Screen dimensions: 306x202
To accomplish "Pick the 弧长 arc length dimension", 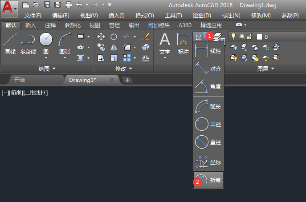I will pos(208,106).
